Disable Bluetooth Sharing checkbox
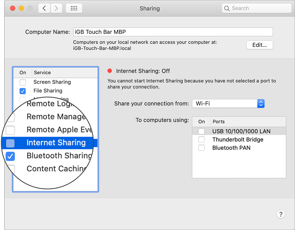Viewport: 295px width, 230px height. tap(10, 156)
